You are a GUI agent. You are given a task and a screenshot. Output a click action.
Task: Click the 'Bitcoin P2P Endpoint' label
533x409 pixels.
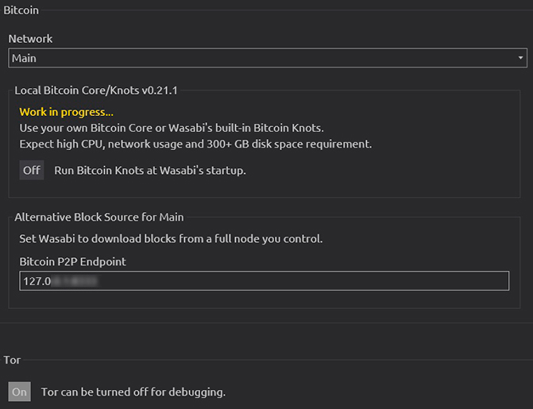73,261
